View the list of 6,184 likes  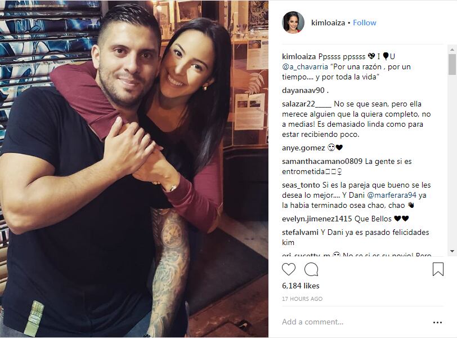(301, 286)
